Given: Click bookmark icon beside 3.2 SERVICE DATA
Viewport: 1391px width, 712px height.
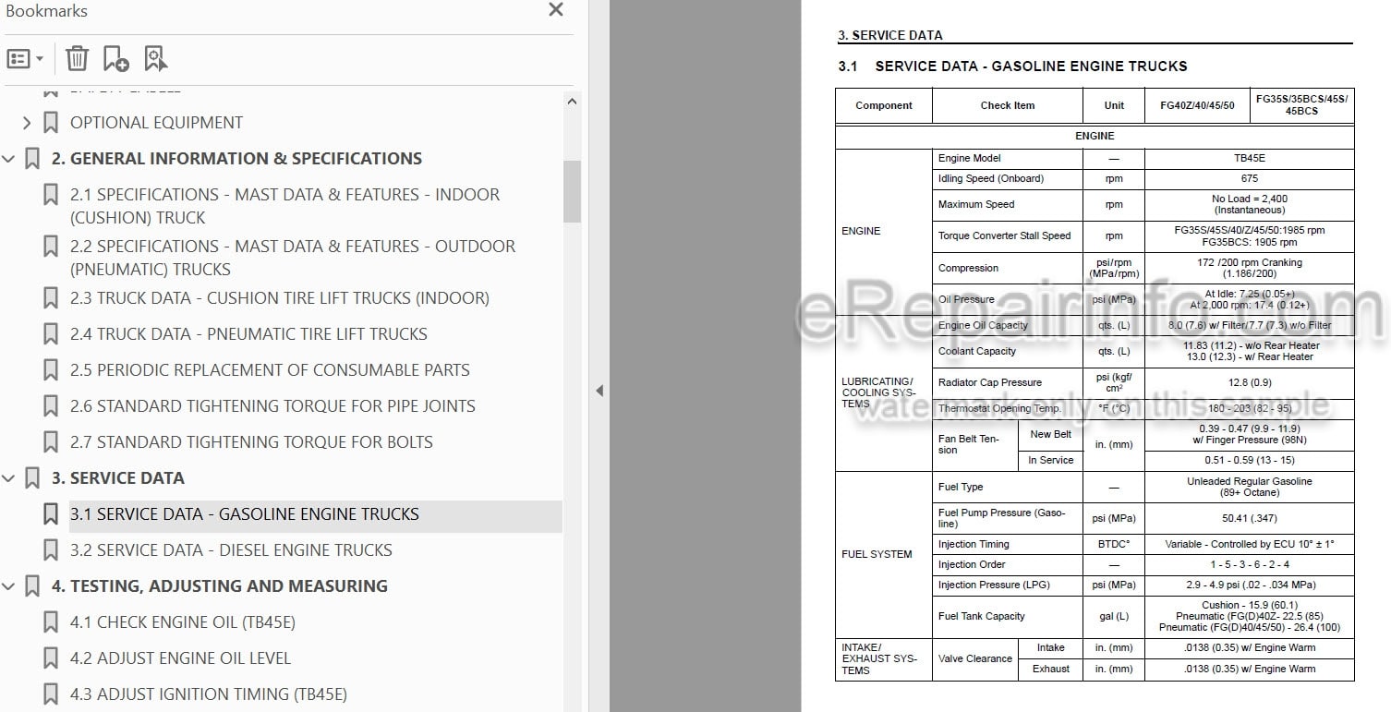Looking at the screenshot, I should tap(51, 550).
